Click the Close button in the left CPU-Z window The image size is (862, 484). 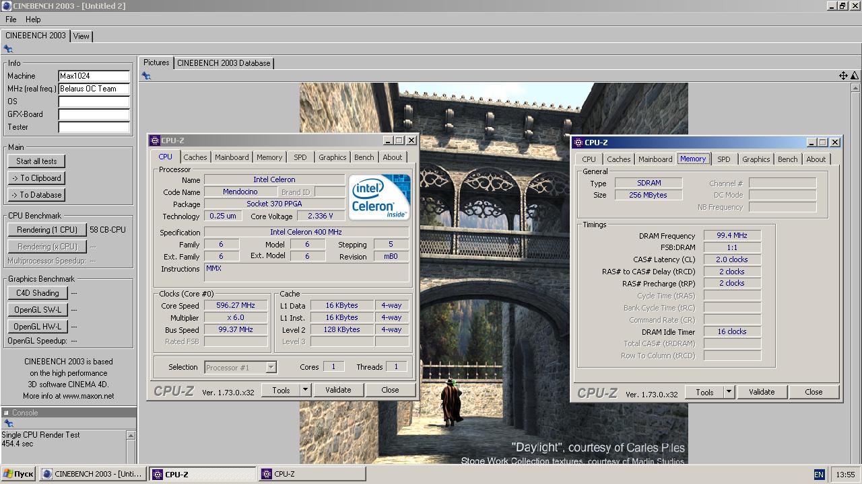[x=390, y=390]
